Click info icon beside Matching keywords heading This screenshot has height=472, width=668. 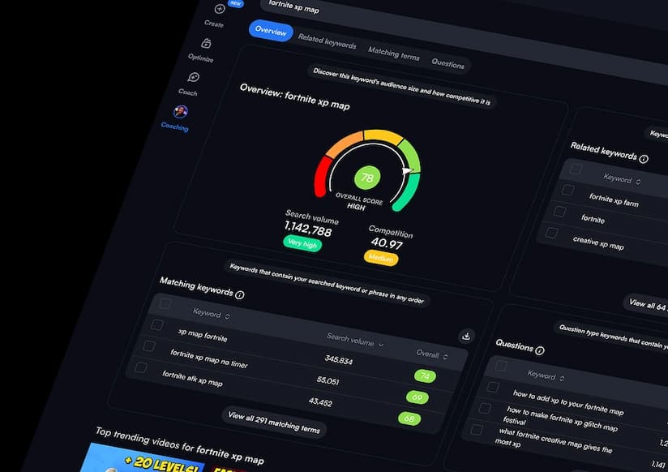[240, 295]
